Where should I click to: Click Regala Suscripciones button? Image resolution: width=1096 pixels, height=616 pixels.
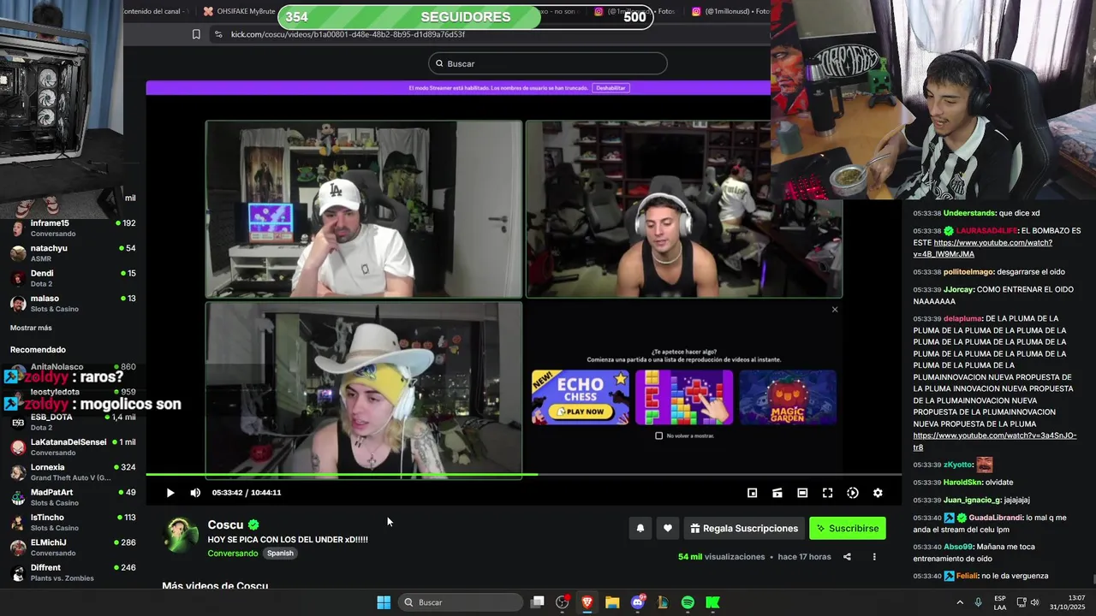743,529
